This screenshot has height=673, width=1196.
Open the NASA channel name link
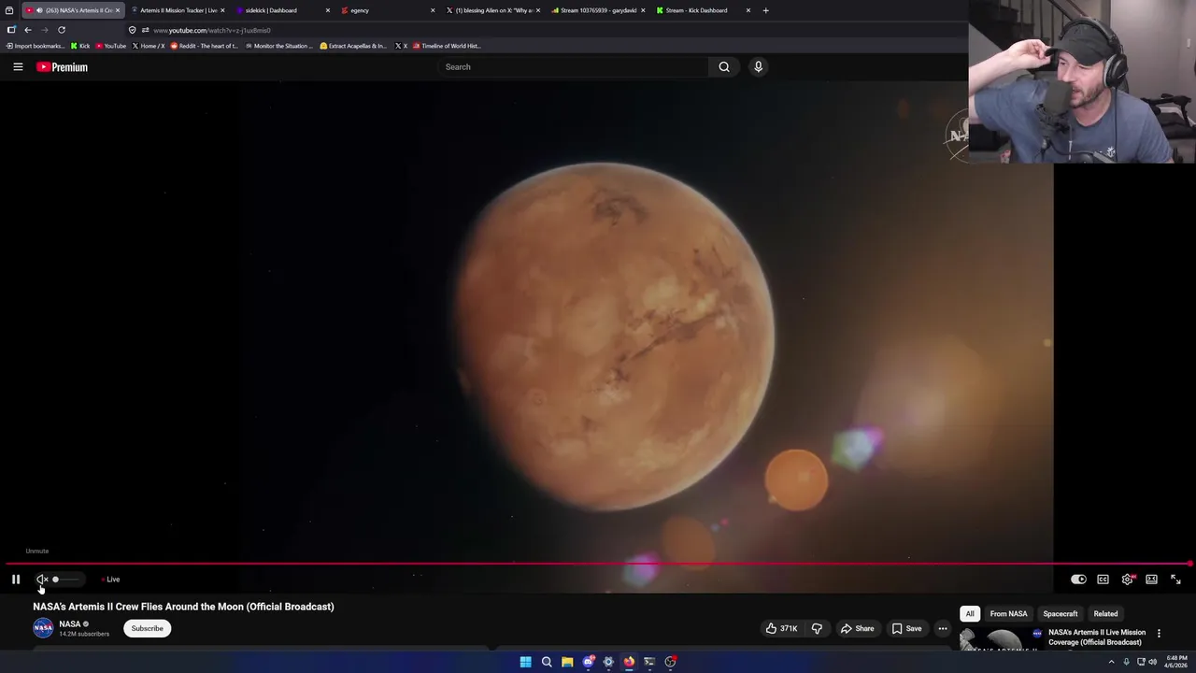(x=70, y=624)
